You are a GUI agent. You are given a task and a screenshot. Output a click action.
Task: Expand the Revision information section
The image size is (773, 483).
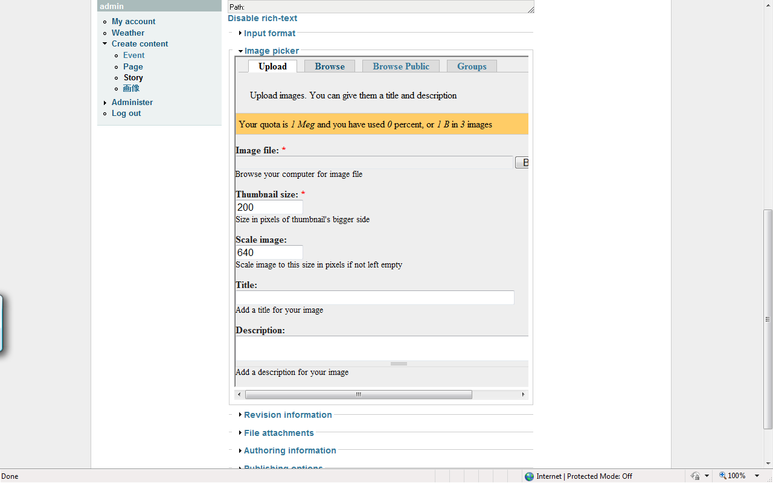click(288, 415)
